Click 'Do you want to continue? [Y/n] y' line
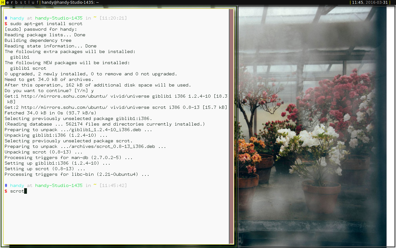The height and width of the screenshot is (248, 396). pos(49,91)
